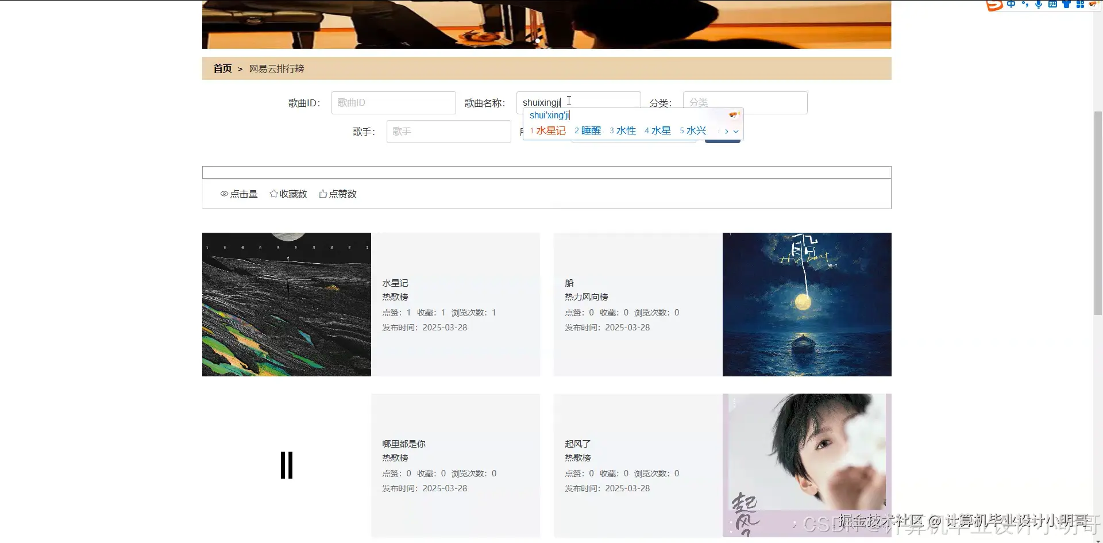Image resolution: width=1103 pixels, height=543 pixels.
Task: Open Sogou skin center shirt icon
Action: (x=1067, y=5)
